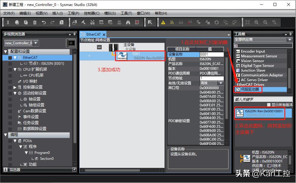Viewport: 296px width, 183px height.
Task: Select the 伺服驱动器 category in toolbox
Action: [x=250, y=89]
